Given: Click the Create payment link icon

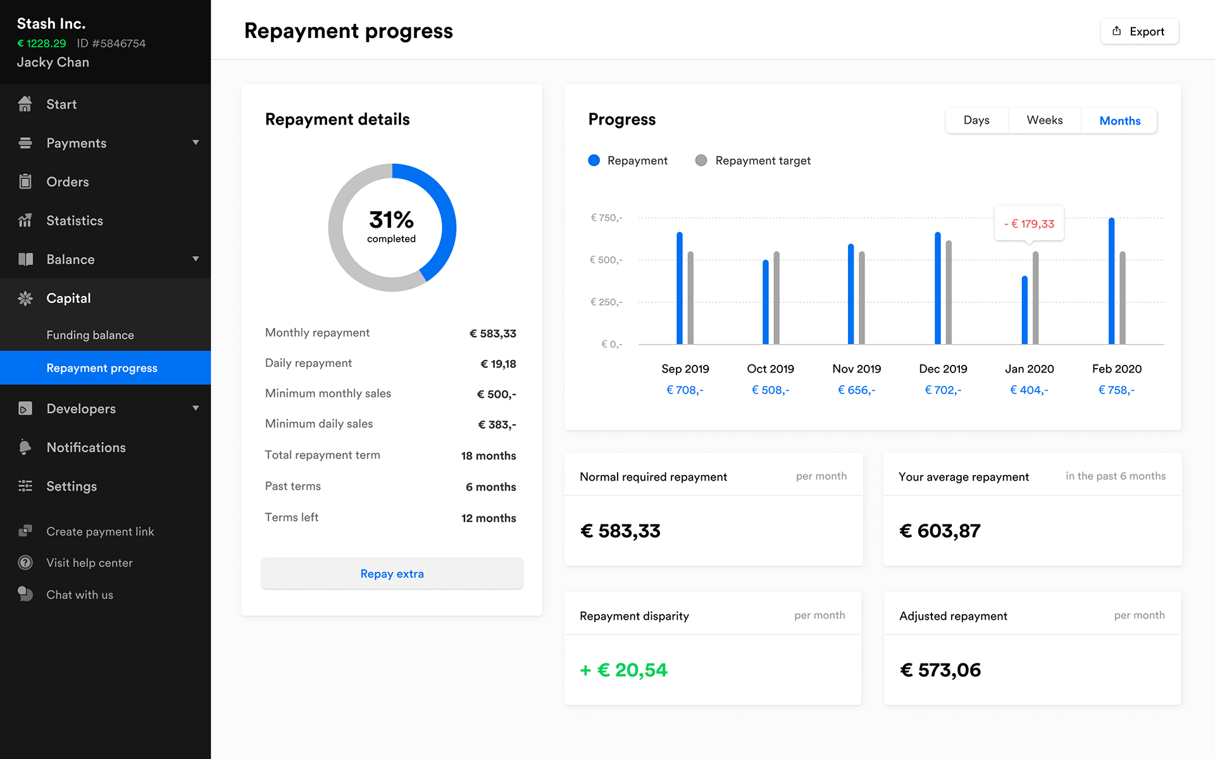Looking at the screenshot, I should 25,531.
